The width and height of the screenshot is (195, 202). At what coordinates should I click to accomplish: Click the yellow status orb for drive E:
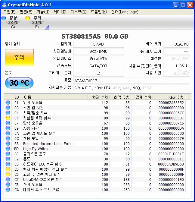pos(28,18)
